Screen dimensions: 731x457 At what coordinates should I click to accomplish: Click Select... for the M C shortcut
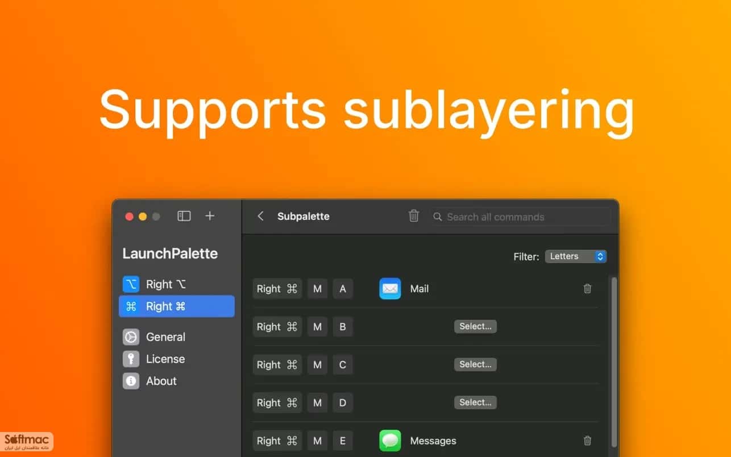[x=475, y=364]
